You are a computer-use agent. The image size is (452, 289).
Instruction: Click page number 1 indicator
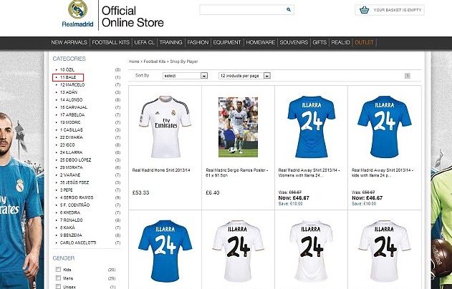408,76
